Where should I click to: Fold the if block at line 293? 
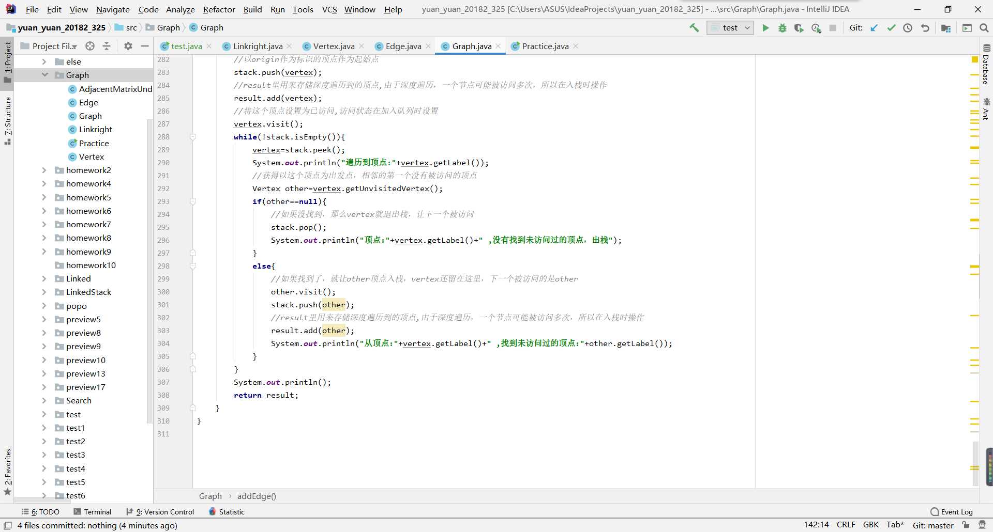click(193, 201)
